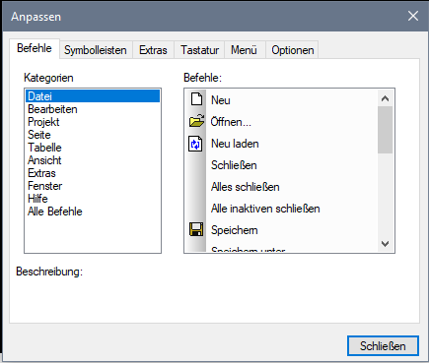Select the Alle inaktiven schließen command
The image size is (429, 363).
[265, 209]
